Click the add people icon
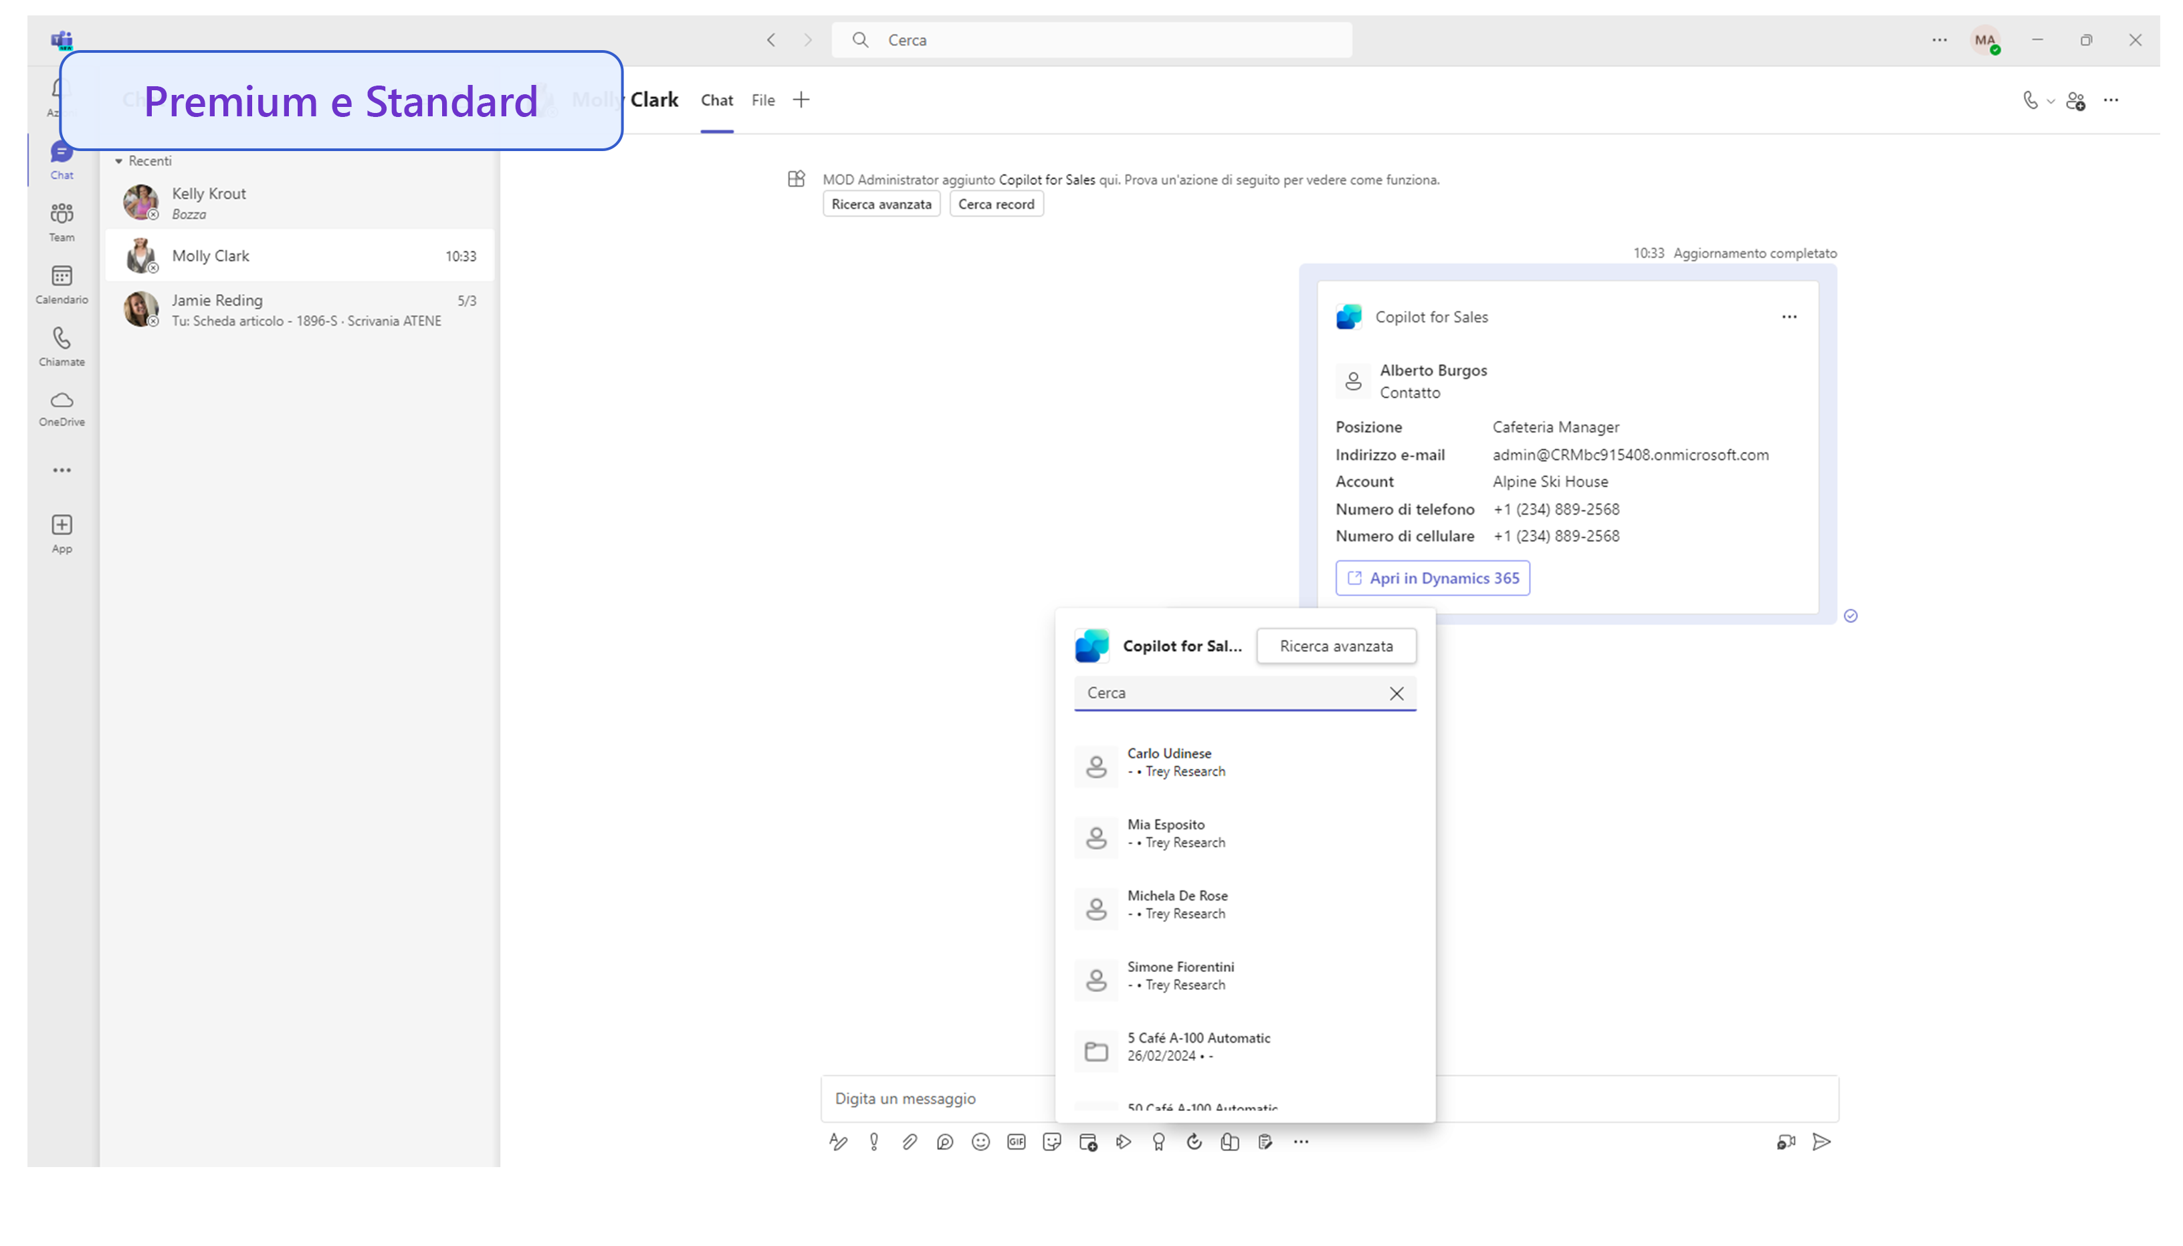The height and width of the screenshot is (1246, 2183). tap(2075, 101)
